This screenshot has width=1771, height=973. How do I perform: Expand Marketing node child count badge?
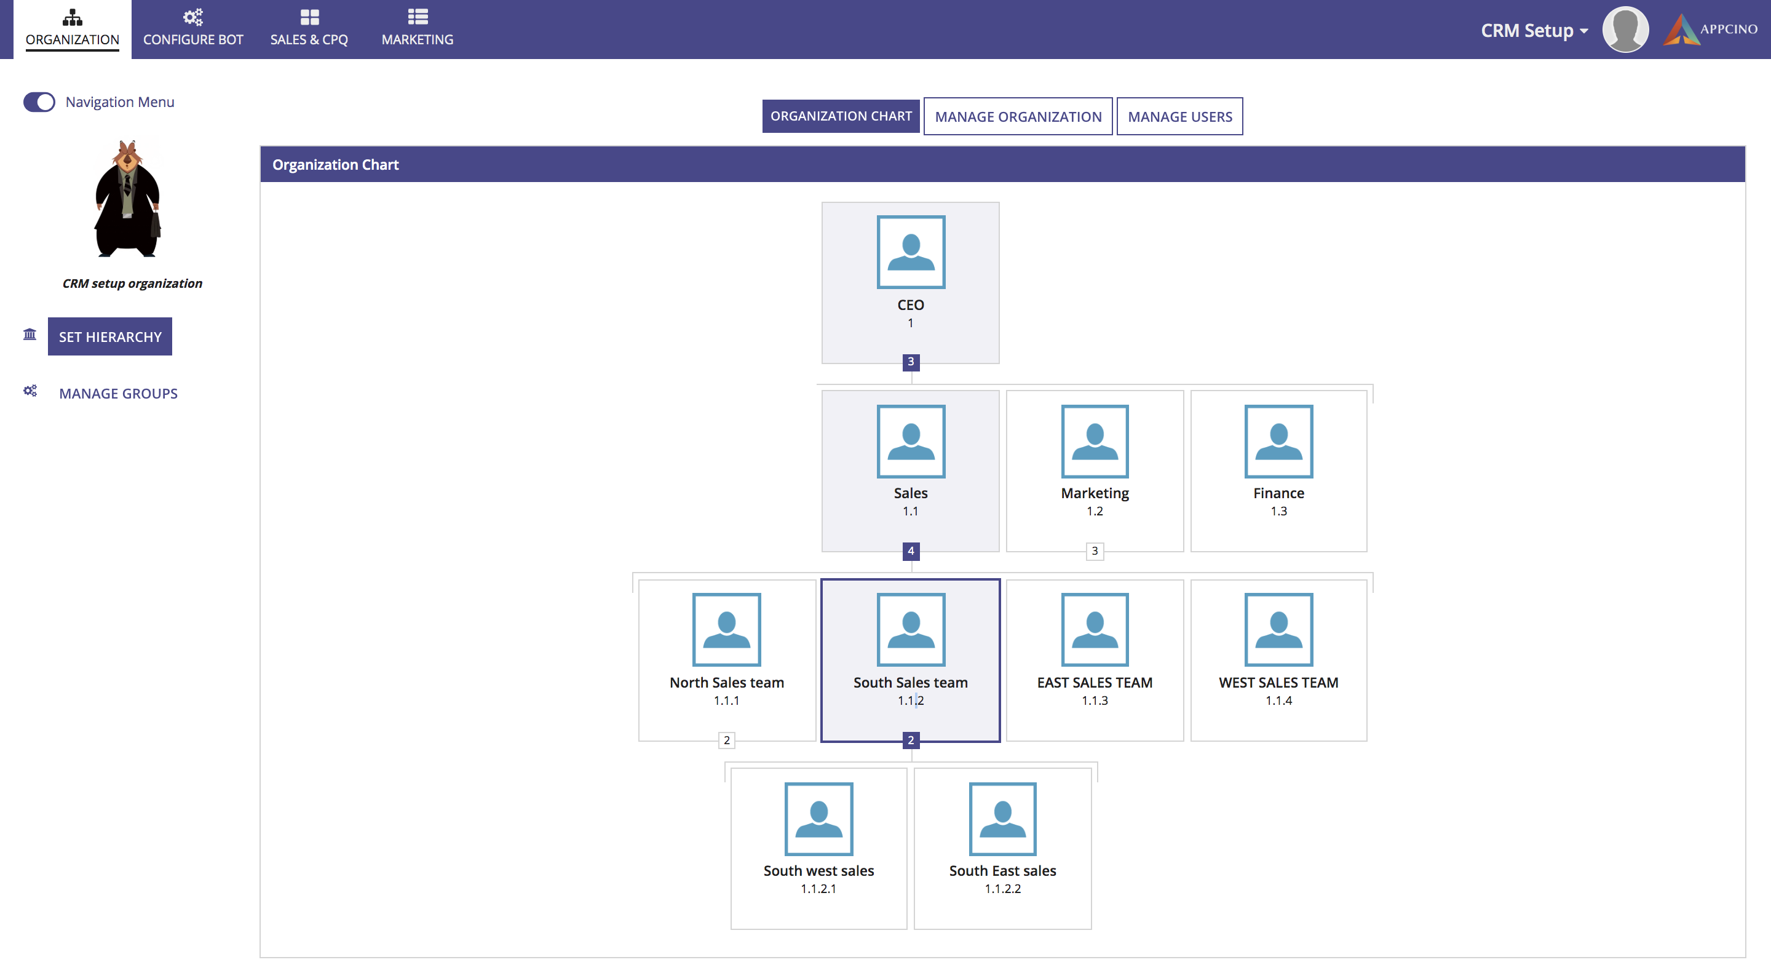[x=1095, y=551]
